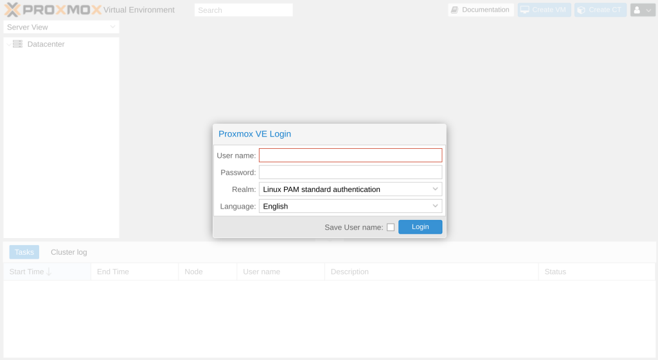Click the Create CT cube icon

(x=581, y=10)
